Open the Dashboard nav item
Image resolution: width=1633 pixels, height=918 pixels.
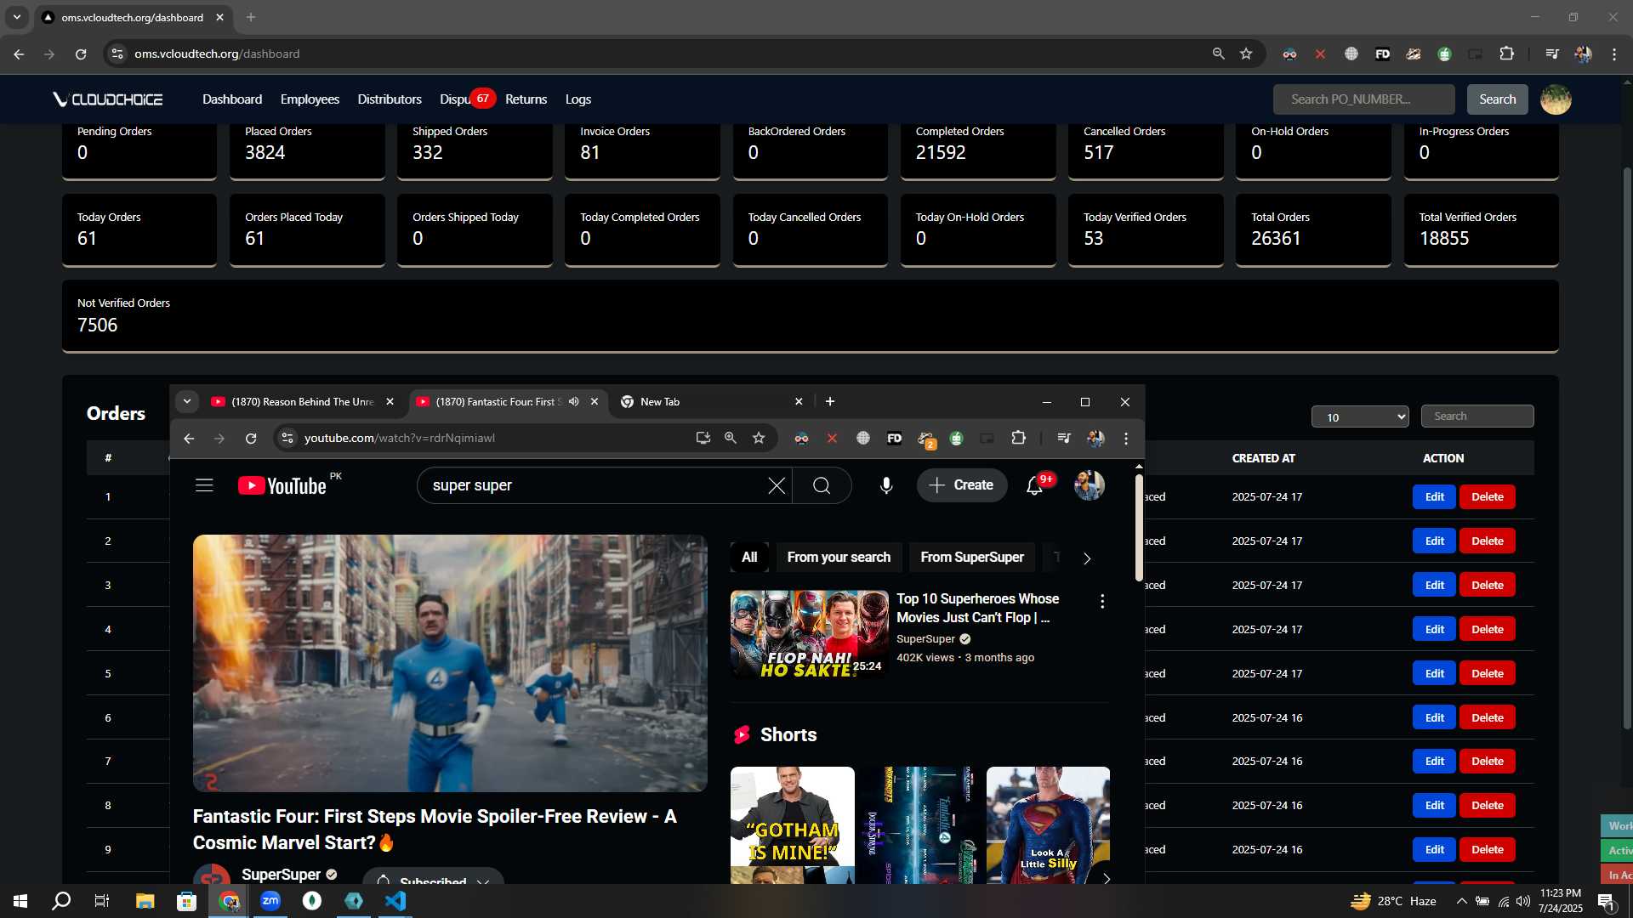(232, 99)
